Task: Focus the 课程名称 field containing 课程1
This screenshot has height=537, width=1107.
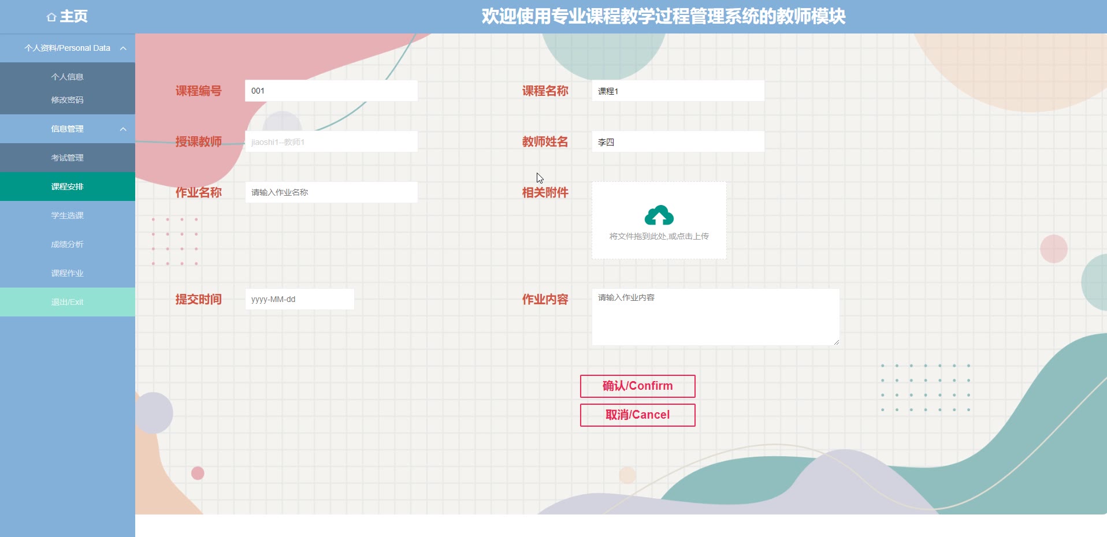Action: pyautogui.click(x=678, y=91)
